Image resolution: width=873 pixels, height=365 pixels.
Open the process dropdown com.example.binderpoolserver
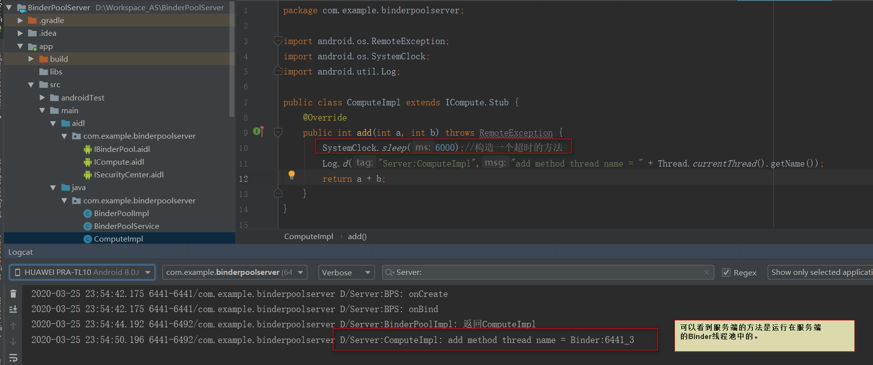[x=235, y=272]
